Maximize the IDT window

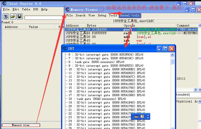166,49
